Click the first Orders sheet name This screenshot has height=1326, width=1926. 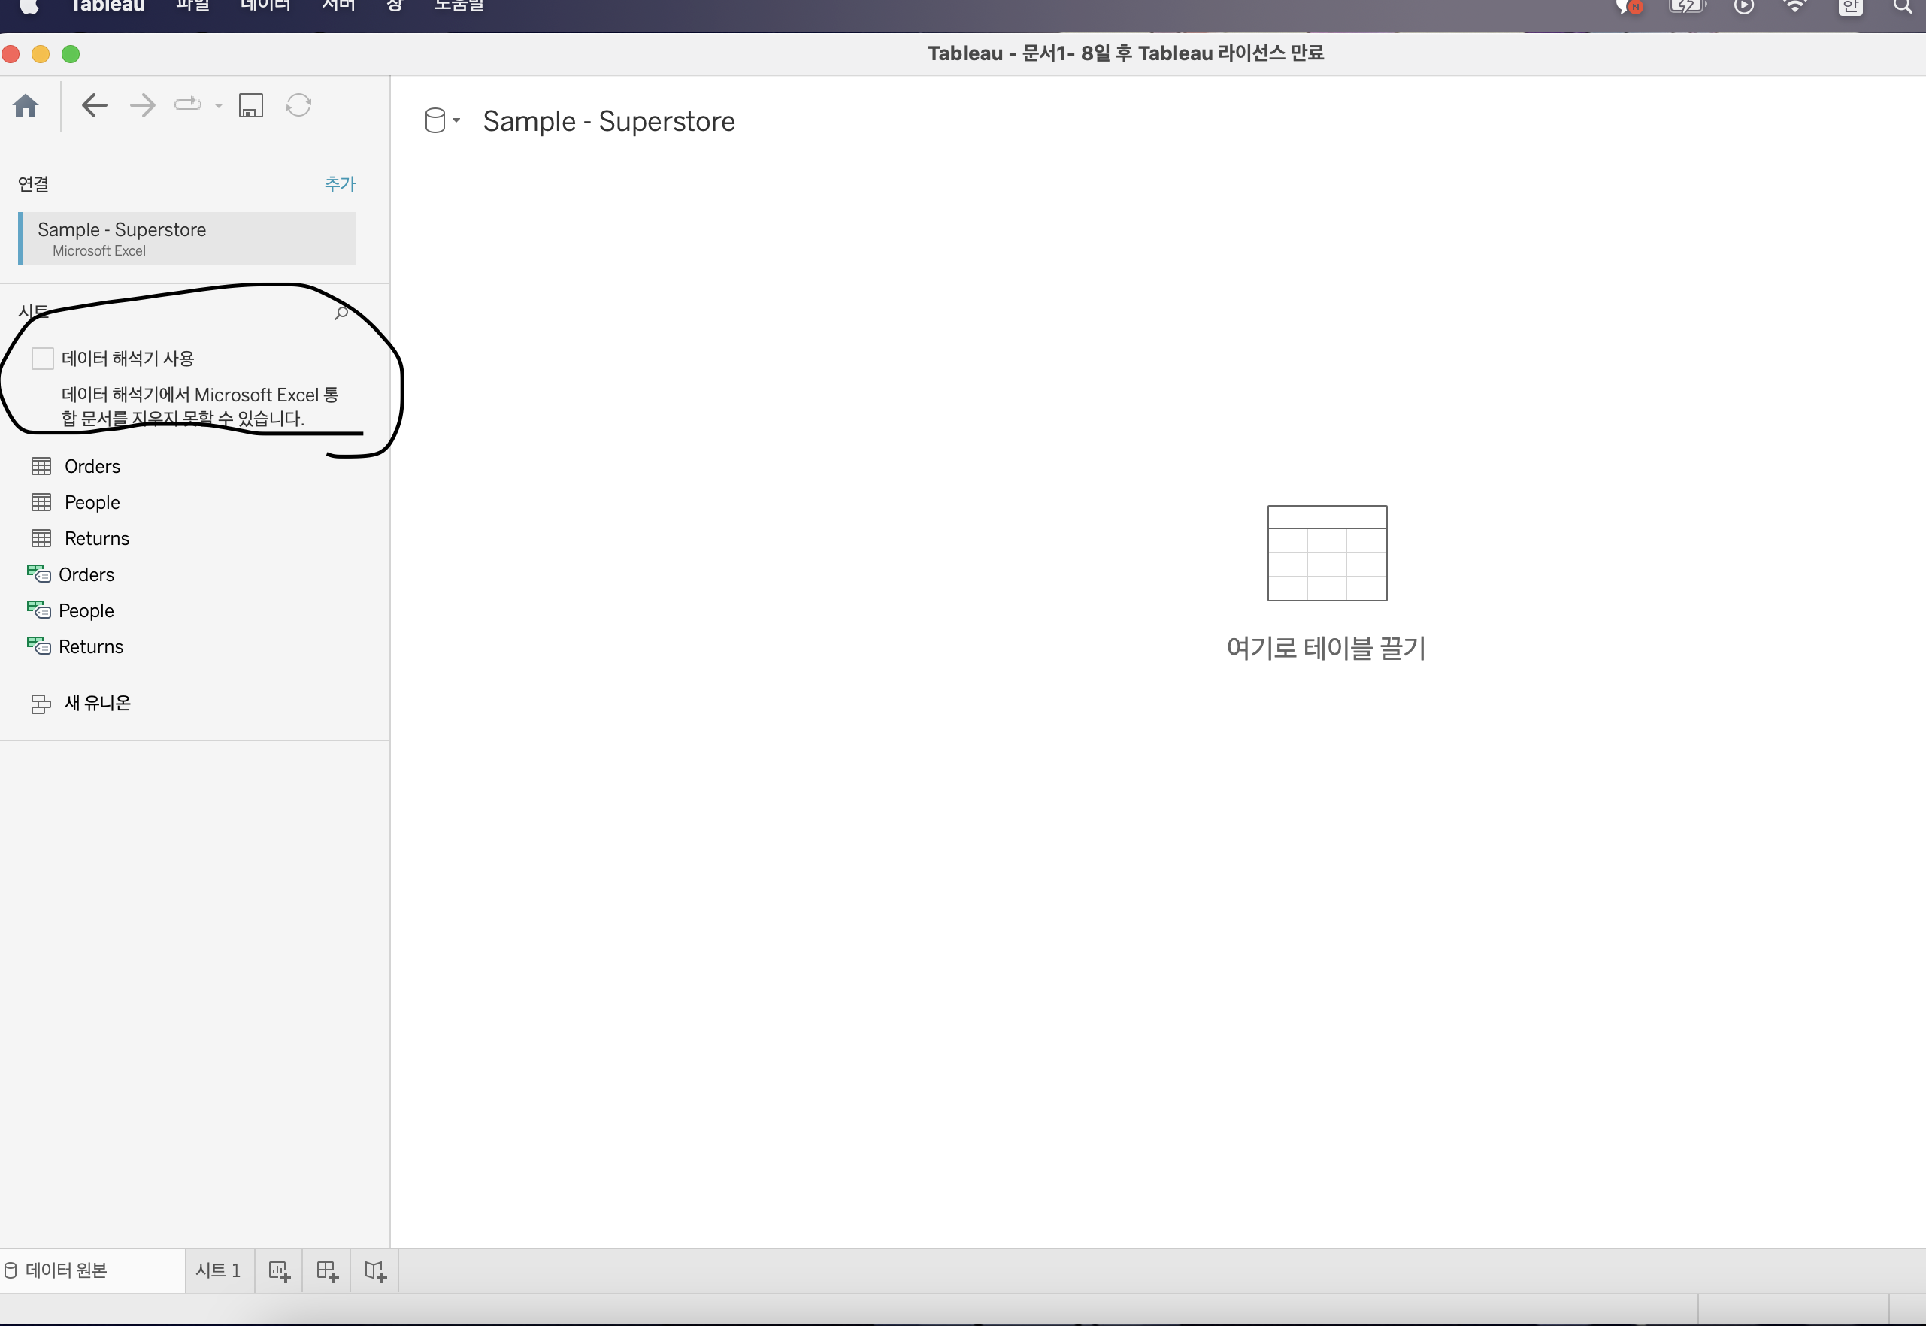92,466
